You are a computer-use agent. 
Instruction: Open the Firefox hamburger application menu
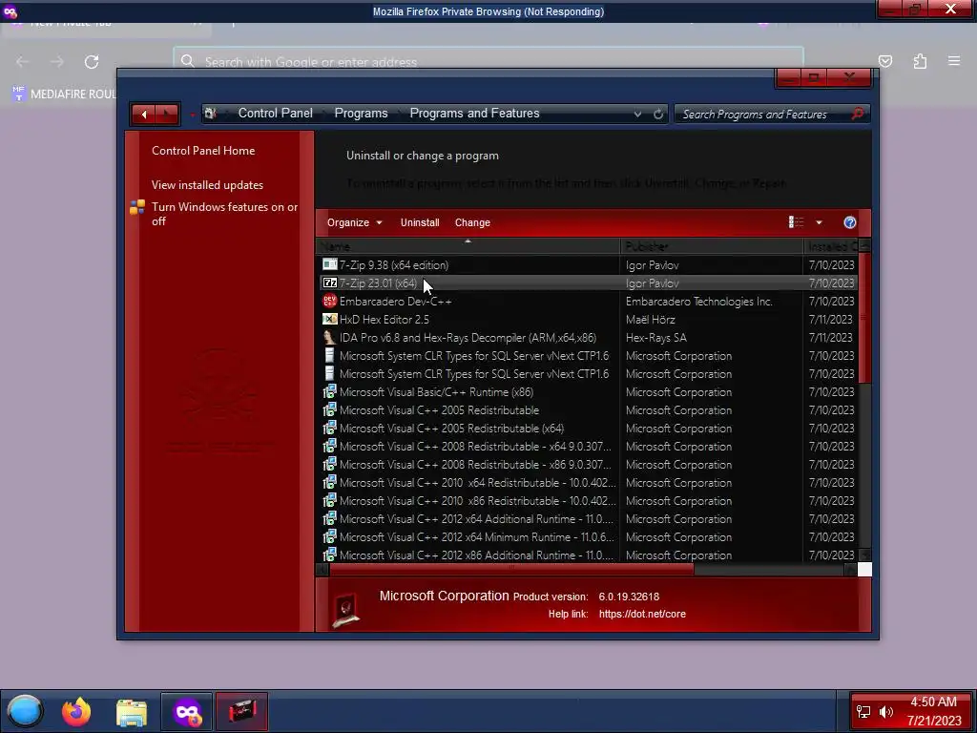click(x=954, y=61)
